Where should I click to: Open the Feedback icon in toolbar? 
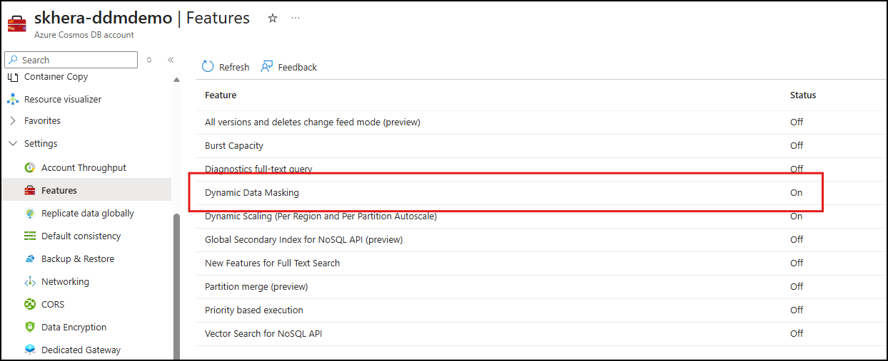click(x=267, y=66)
